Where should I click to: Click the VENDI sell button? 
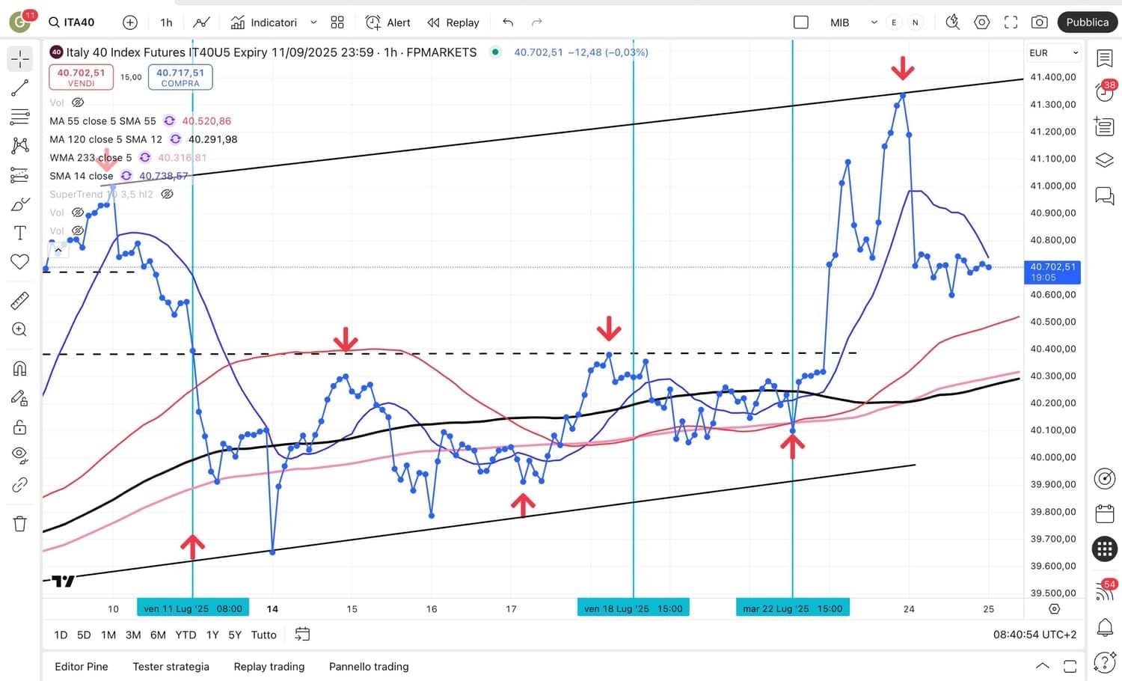click(82, 77)
